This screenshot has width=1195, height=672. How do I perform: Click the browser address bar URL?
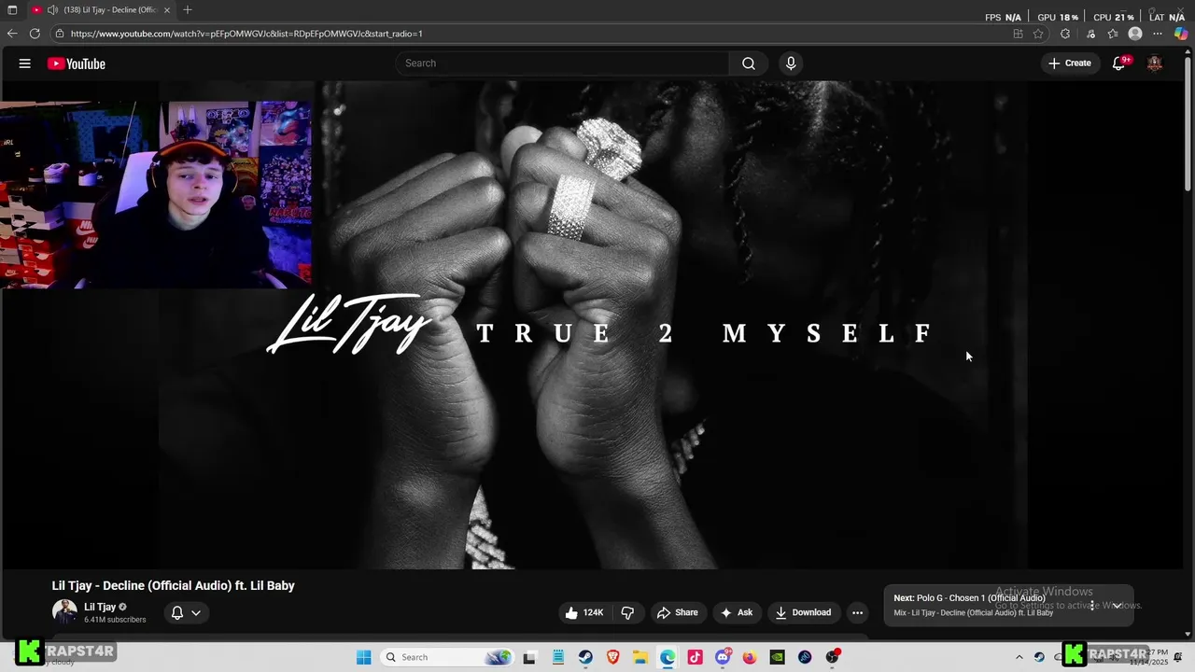pyautogui.click(x=246, y=34)
